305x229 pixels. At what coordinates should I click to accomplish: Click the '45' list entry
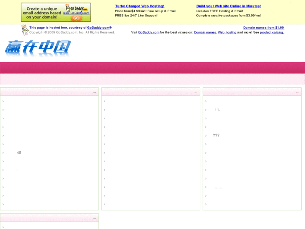pos(19,153)
